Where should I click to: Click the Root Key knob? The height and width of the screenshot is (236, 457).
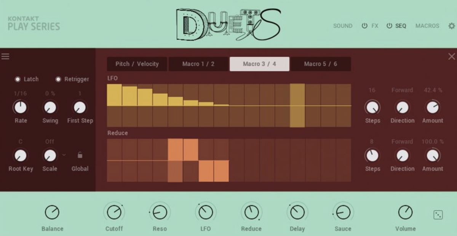[21, 155]
